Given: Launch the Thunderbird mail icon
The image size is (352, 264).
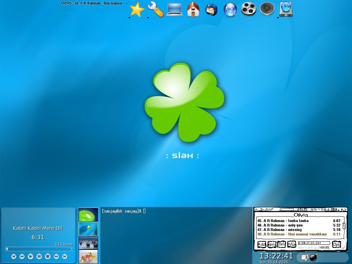Looking at the screenshot, I should pos(211,10).
